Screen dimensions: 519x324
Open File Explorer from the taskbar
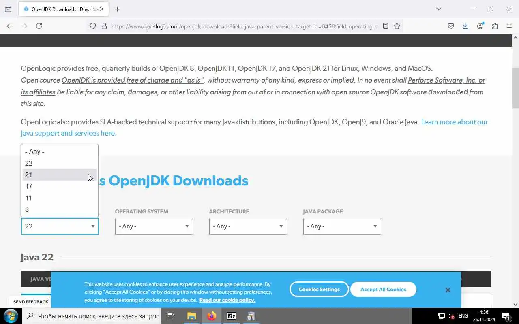point(191,316)
